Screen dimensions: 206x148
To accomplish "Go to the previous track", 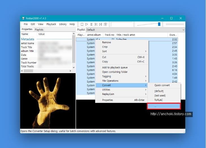I will click(96, 24).
